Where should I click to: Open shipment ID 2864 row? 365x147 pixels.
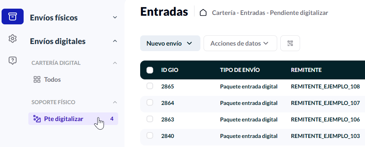click(252, 103)
